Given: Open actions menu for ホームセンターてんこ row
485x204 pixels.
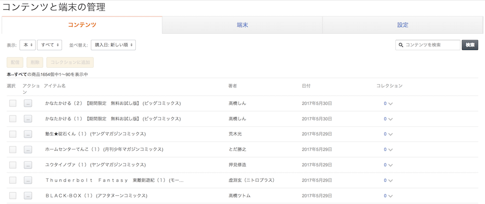Looking at the screenshot, I should coord(28,149).
